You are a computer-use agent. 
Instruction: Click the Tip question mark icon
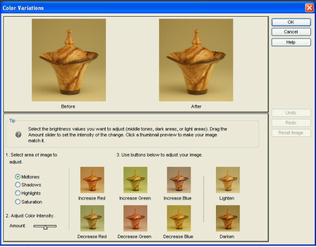pyautogui.click(x=18, y=134)
